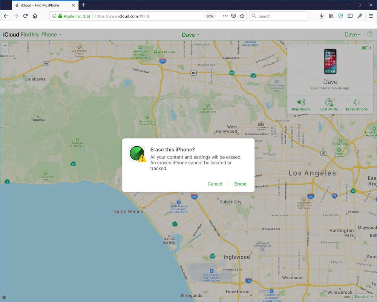
Task: Open a new tab with plus
Action: coord(83,5)
